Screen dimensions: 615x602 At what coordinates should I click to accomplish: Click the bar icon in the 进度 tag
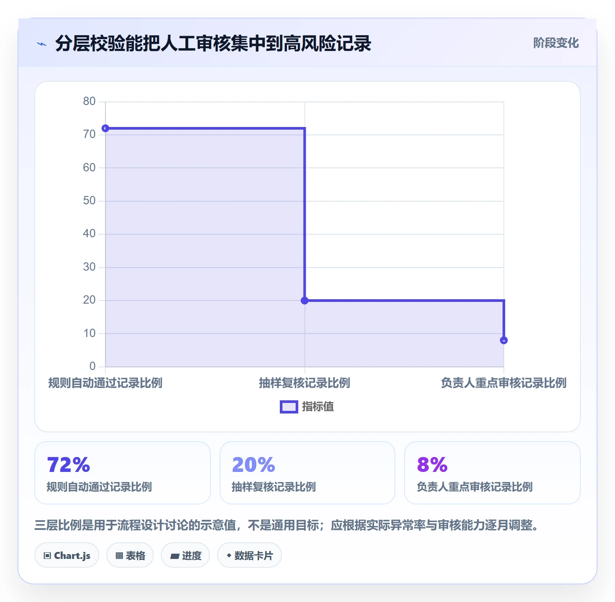(174, 556)
